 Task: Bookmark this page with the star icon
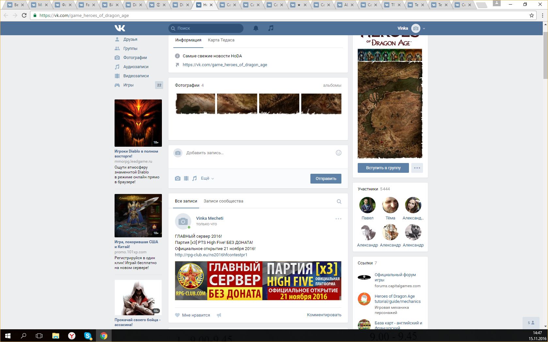tap(532, 15)
